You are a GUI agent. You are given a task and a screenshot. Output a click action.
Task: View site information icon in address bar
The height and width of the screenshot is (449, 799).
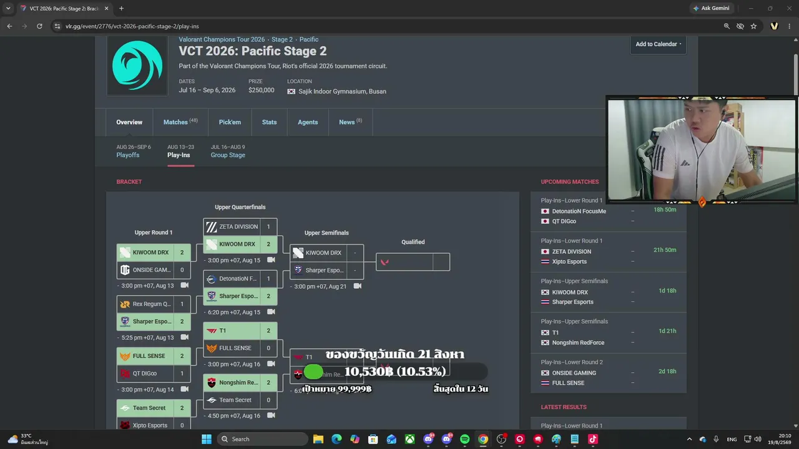tap(57, 26)
